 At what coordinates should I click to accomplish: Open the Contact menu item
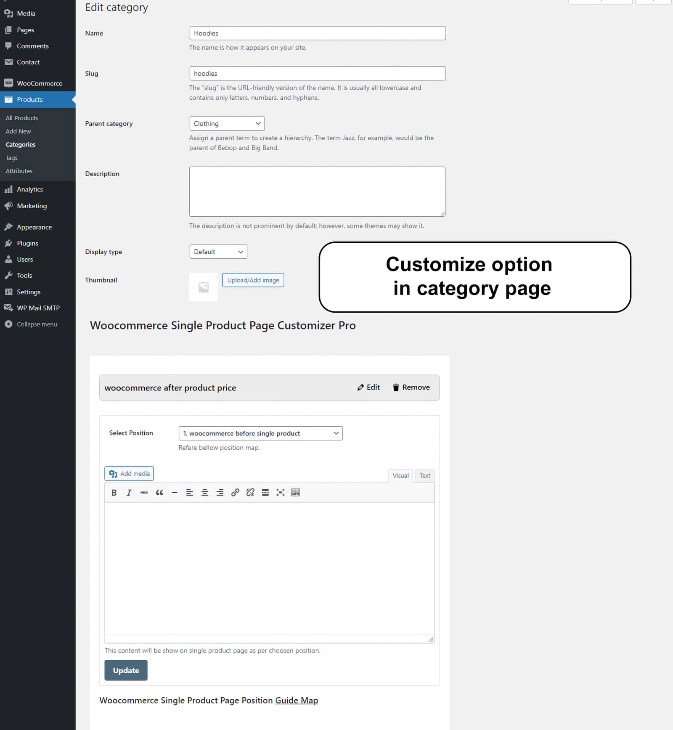pos(38,62)
